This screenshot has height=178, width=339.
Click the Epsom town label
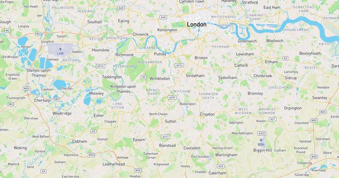(139, 140)
